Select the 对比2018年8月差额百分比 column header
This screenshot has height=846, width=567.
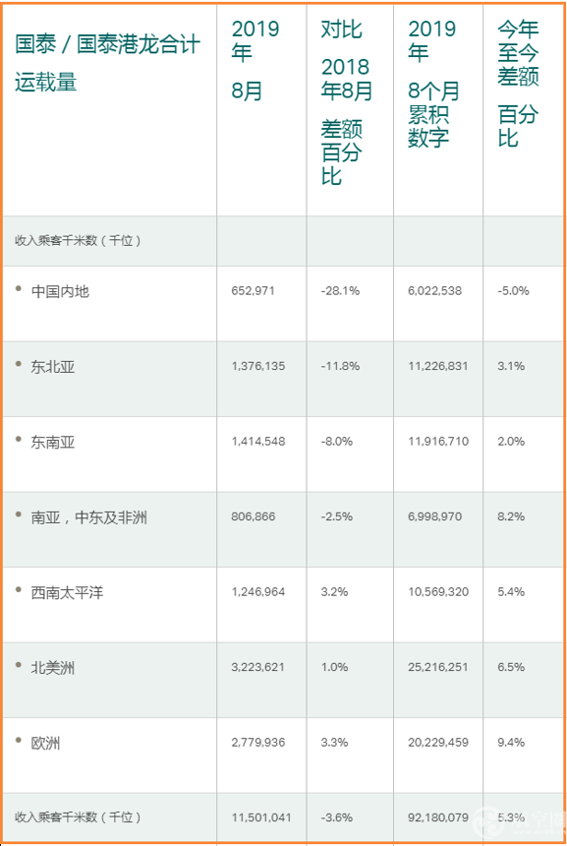click(347, 102)
